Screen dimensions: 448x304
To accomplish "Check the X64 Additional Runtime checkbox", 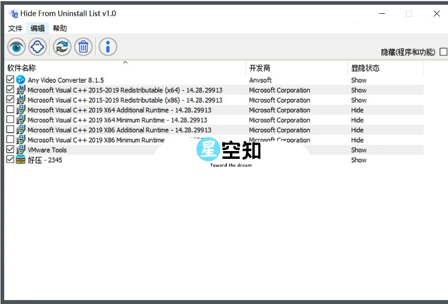I will [10, 110].
